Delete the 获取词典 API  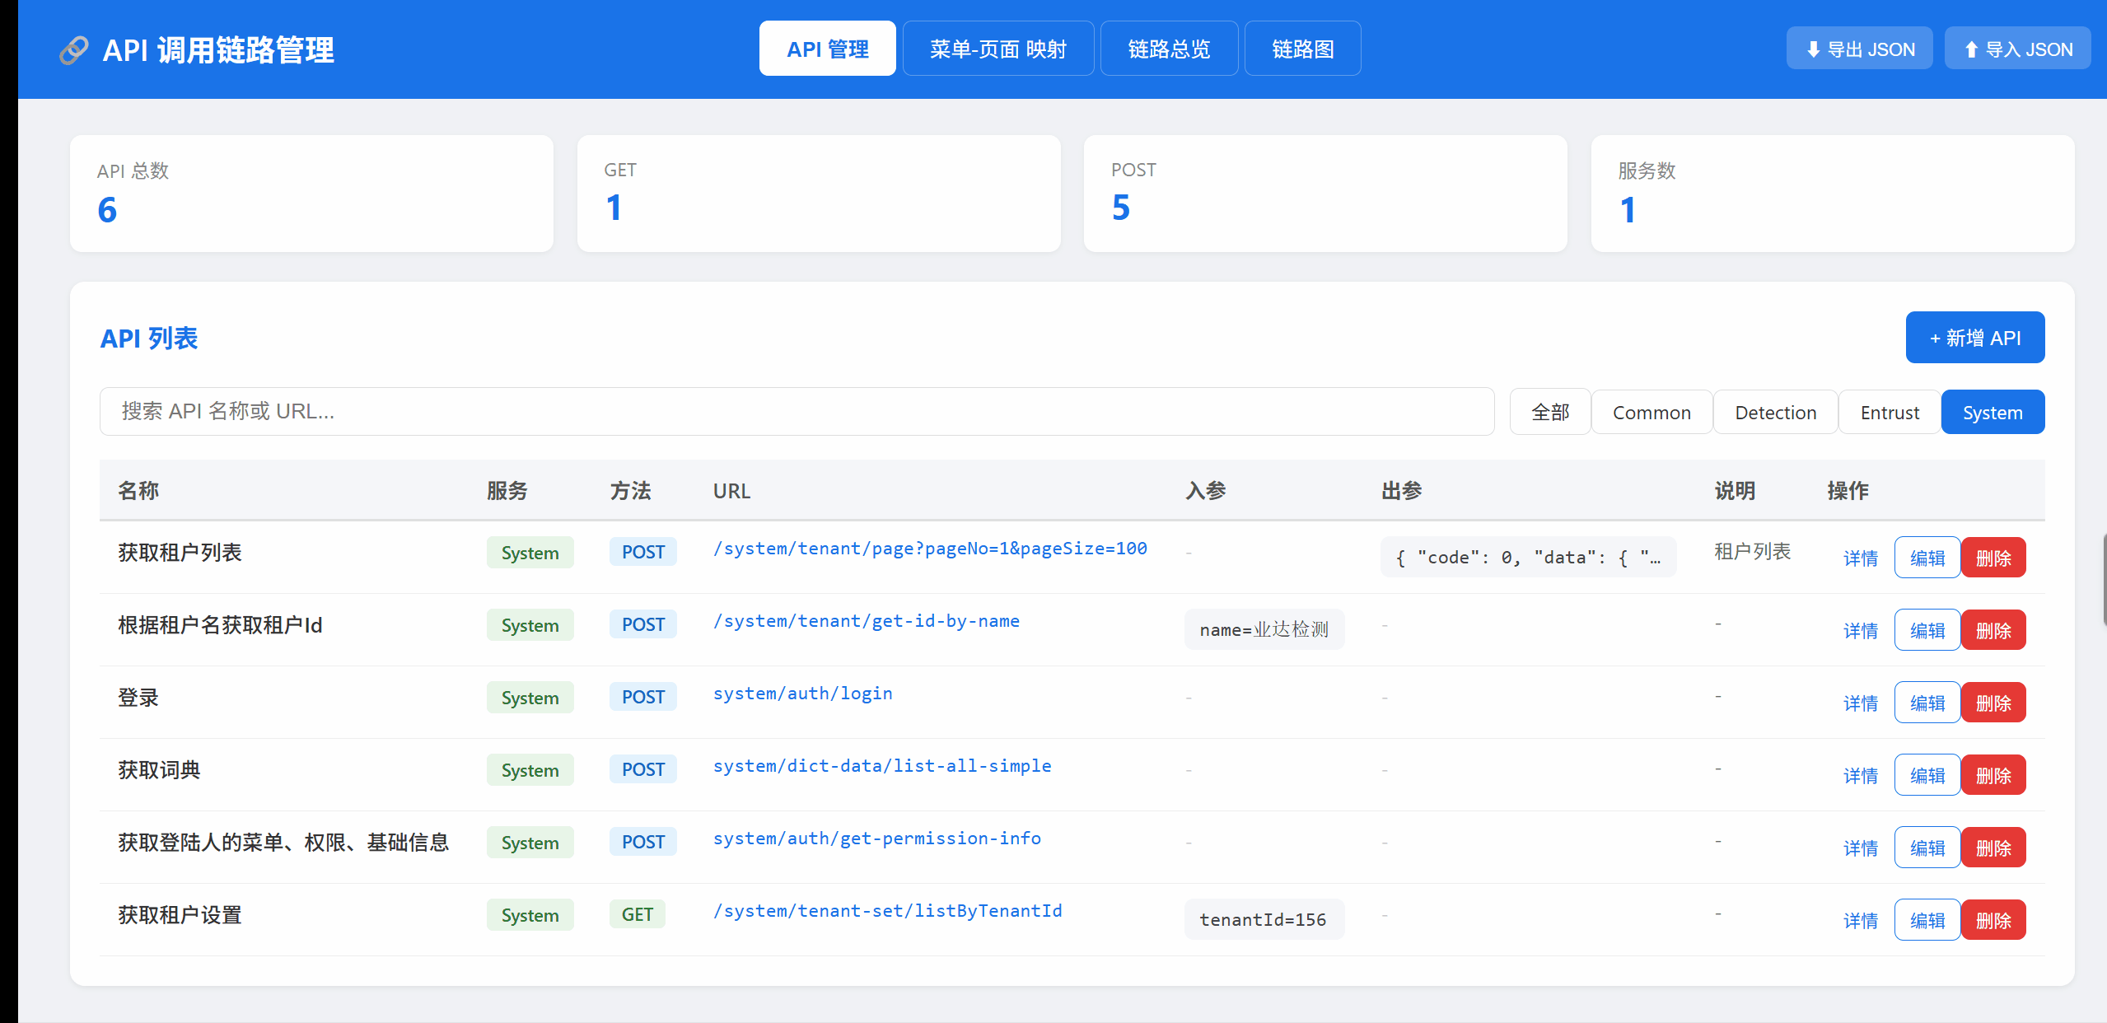pyautogui.click(x=1993, y=775)
